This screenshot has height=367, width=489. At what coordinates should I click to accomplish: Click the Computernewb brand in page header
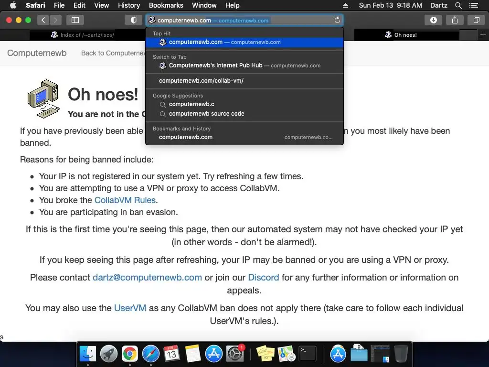pyautogui.click(x=37, y=53)
